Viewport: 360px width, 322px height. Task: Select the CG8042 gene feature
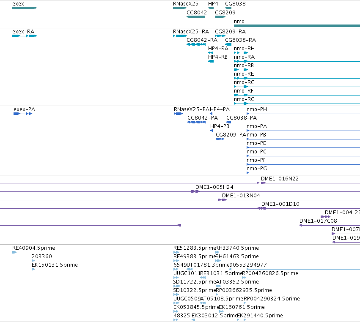196,17
